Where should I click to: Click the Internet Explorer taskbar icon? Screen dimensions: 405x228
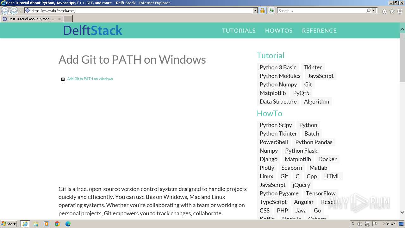tap(25, 224)
